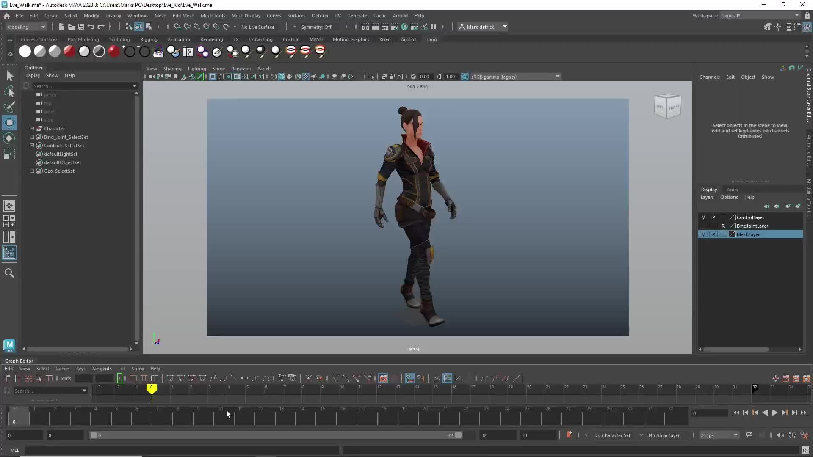Toggle the R reference state on BindJointLayer
The height and width of the screenshot is (457, 813).
[x=723, y=226]
